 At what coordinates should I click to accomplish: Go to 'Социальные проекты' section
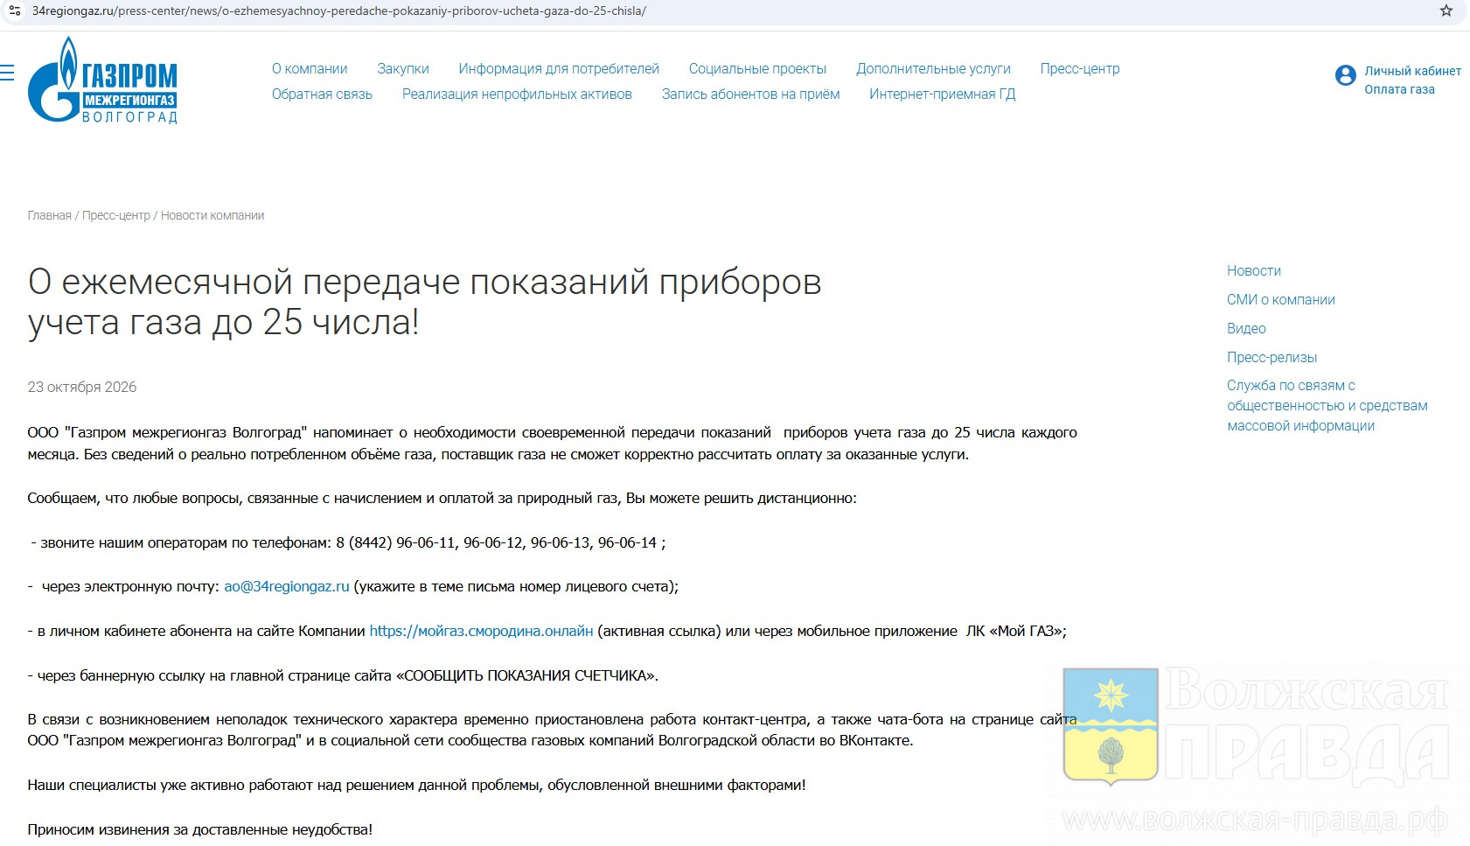tap(757, 69)
